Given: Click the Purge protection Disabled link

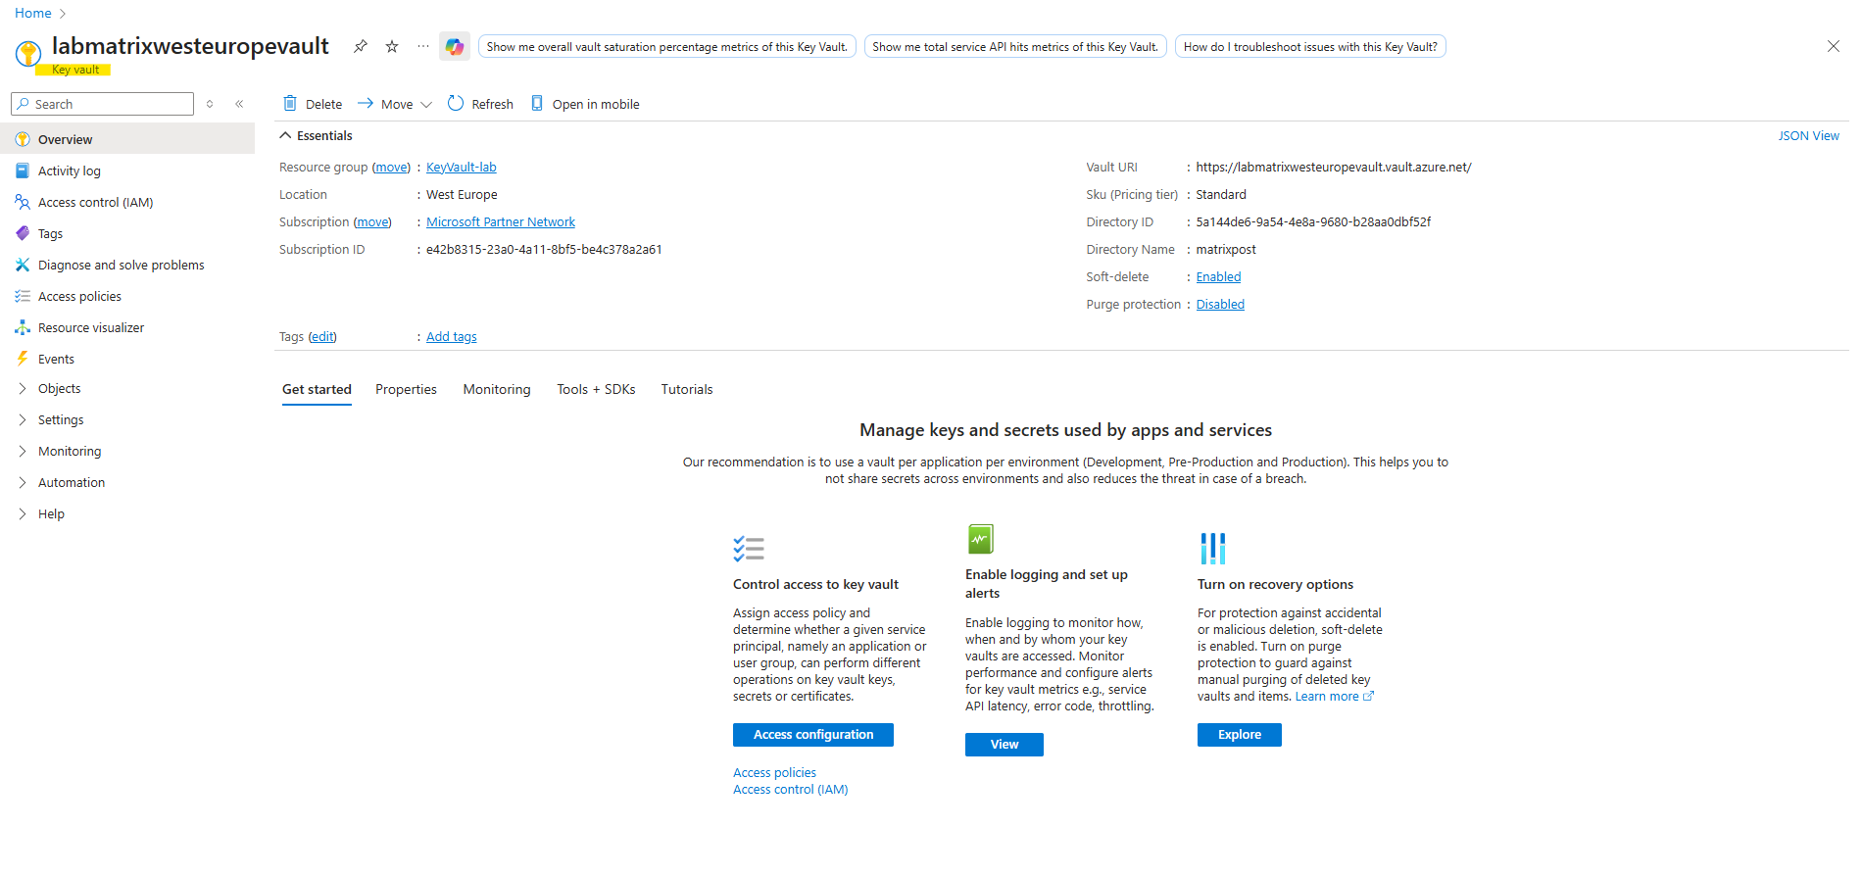Looking at the screenshot, I should coord(1220,305).
